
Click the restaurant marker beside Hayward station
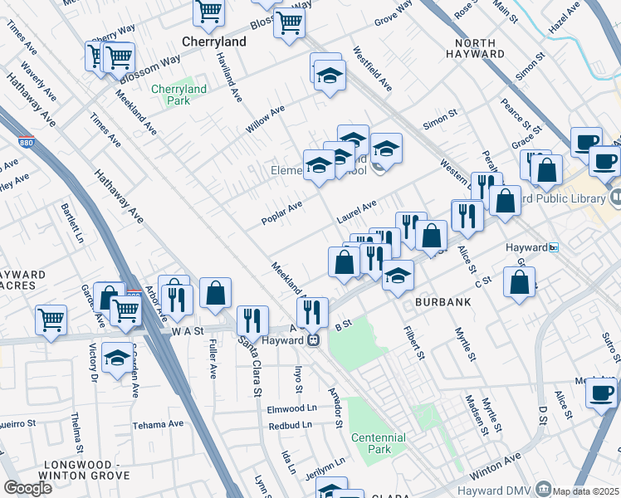[312, 313]
